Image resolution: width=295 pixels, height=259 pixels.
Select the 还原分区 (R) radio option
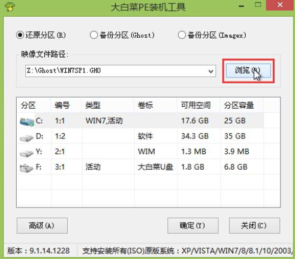click(41, 35)
